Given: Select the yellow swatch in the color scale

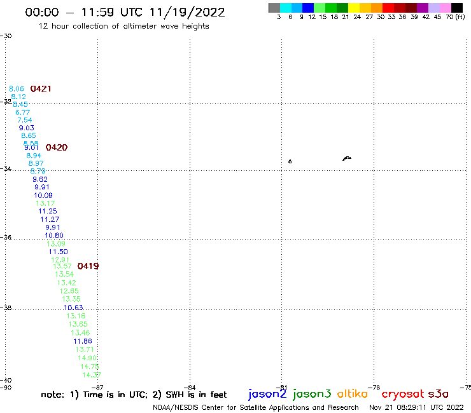Looking at the screenshot, I should 354,8.
